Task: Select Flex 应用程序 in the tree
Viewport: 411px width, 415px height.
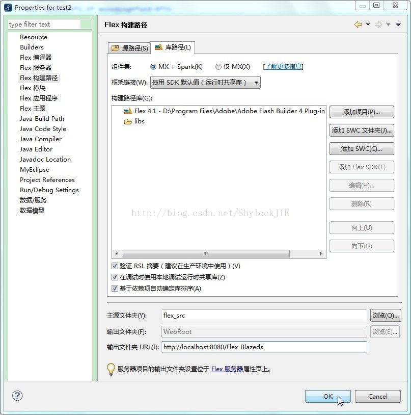Action: point(39,98)
